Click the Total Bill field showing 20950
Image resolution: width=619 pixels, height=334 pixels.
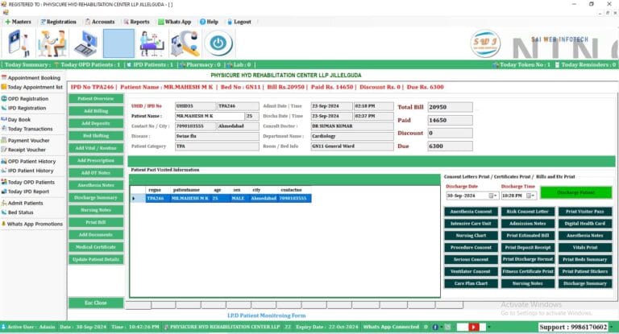(450, 107)
